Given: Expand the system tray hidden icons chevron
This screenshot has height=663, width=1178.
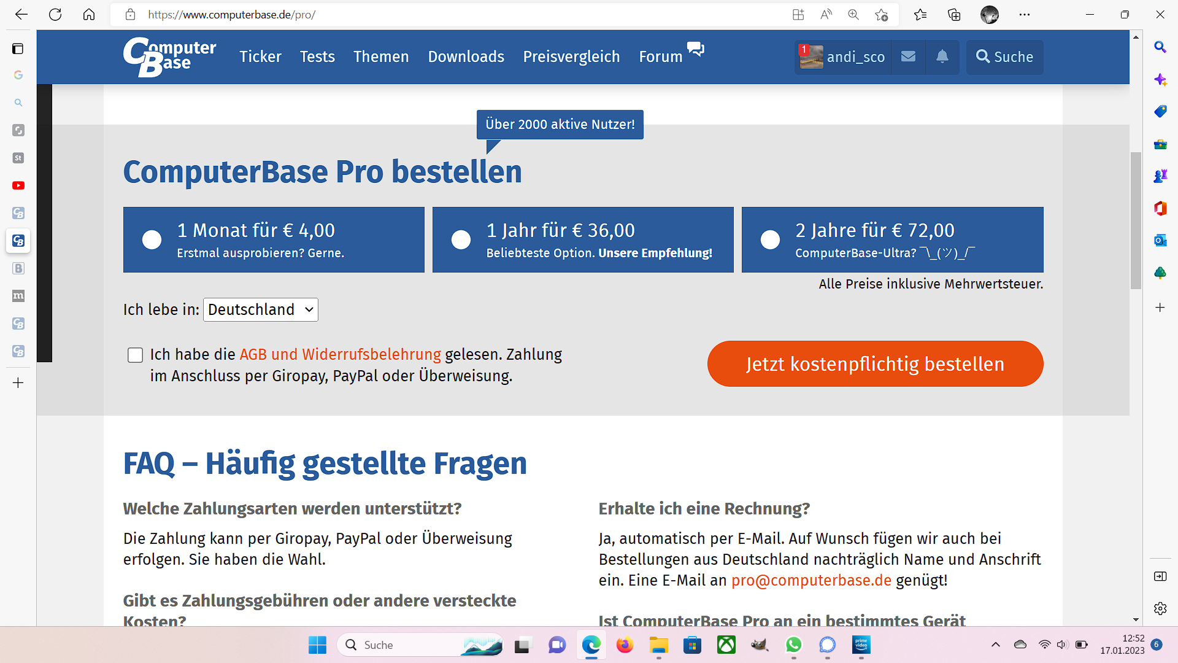Looking at the screenshot, I should click(995, 645).
